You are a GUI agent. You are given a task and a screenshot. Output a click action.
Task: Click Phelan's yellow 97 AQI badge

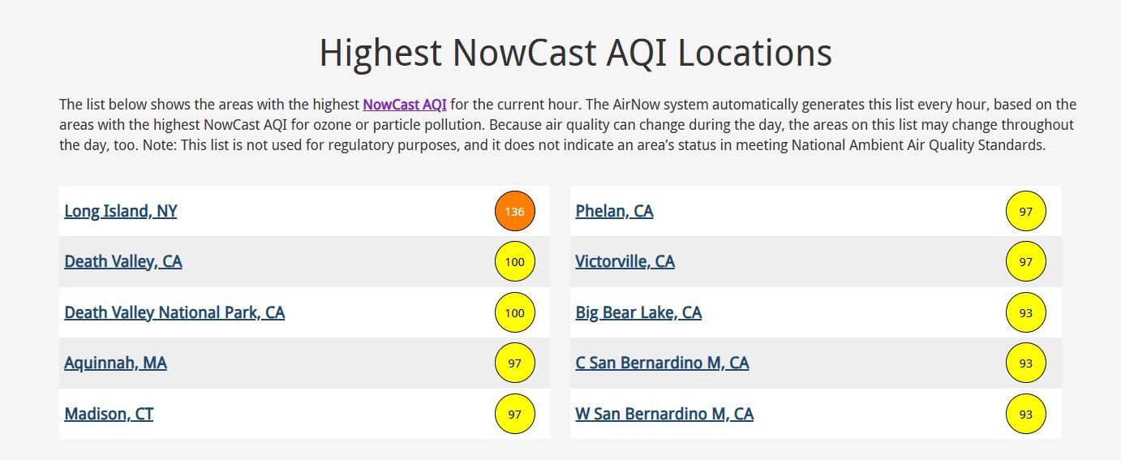coord(1026,211)
